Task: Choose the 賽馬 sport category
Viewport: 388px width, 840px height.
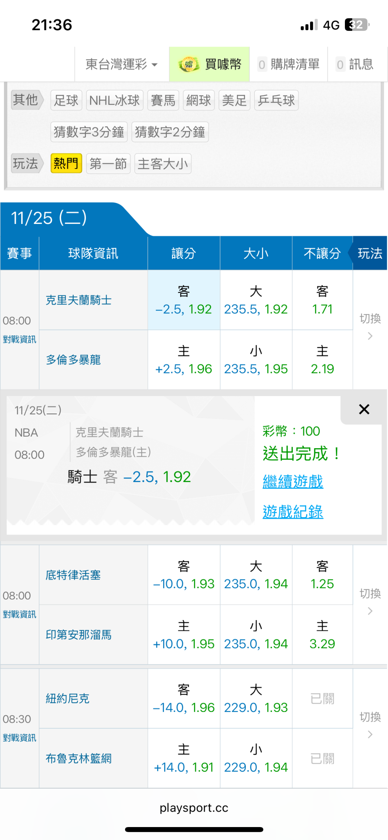Action: [163, 100]
